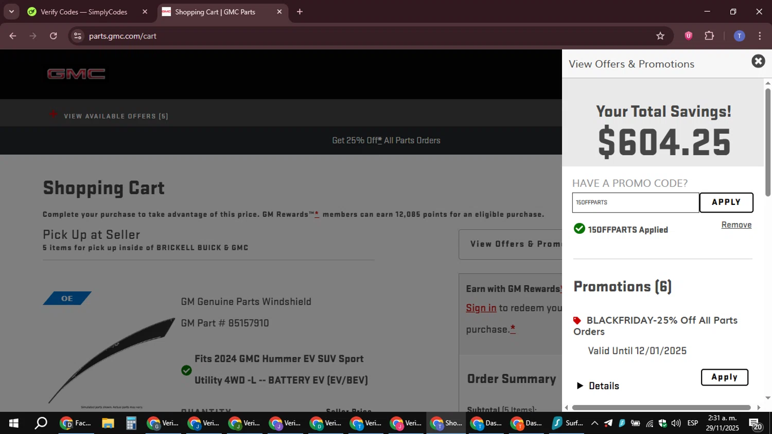Click the ESP language indicator
The image size is (772, 434).
pos(693,423)
